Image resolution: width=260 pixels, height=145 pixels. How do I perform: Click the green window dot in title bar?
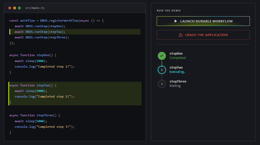point(19,8)
